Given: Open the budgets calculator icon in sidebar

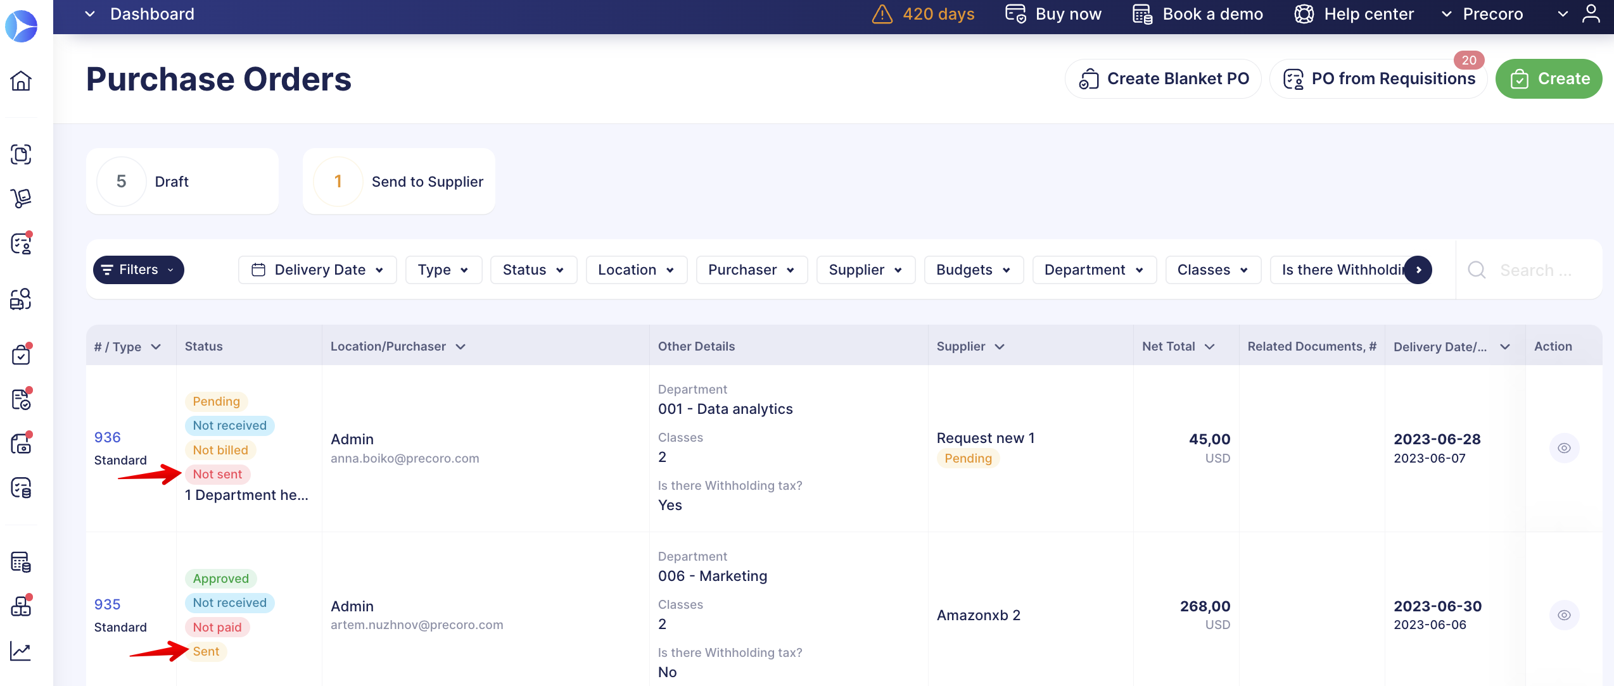Looking at the screenshot, I should click(21, 562).
